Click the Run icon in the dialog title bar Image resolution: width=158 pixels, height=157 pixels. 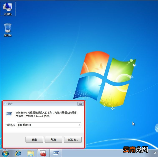click(5, 104)
